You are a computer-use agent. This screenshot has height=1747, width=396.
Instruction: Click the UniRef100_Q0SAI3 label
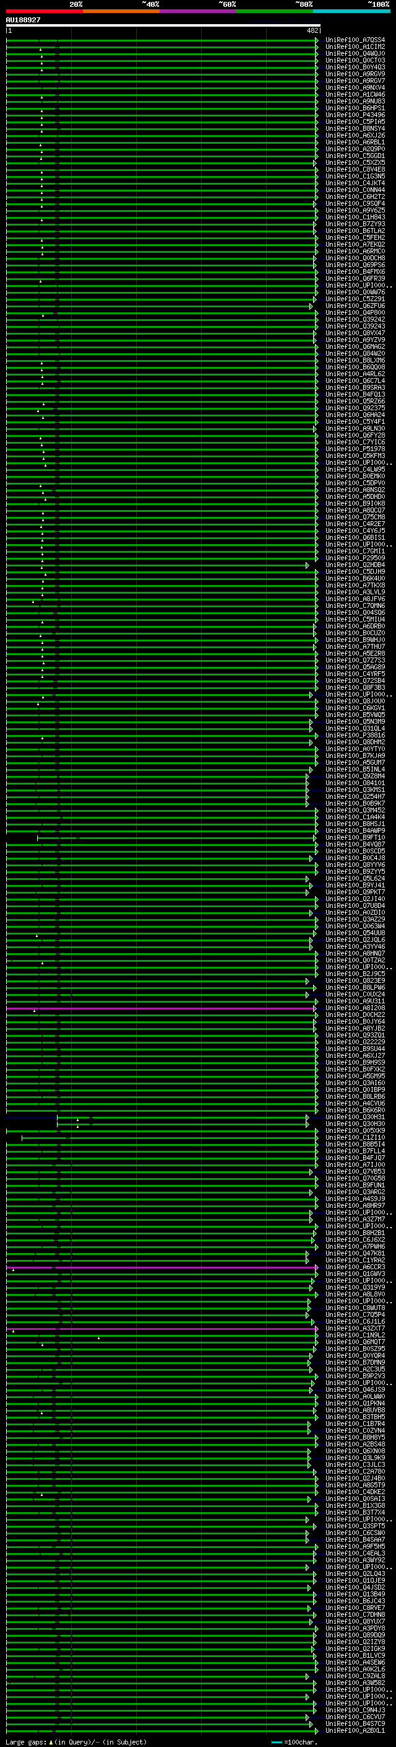point(355,1498)
